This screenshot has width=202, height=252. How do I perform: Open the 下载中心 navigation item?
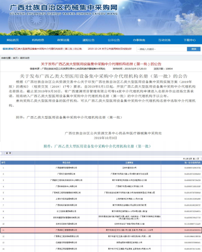point(189,40)
